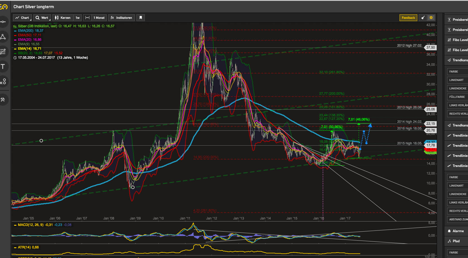Open the first FARBE color setting
Screen dimensions: 468x258
tap(457, 72)
